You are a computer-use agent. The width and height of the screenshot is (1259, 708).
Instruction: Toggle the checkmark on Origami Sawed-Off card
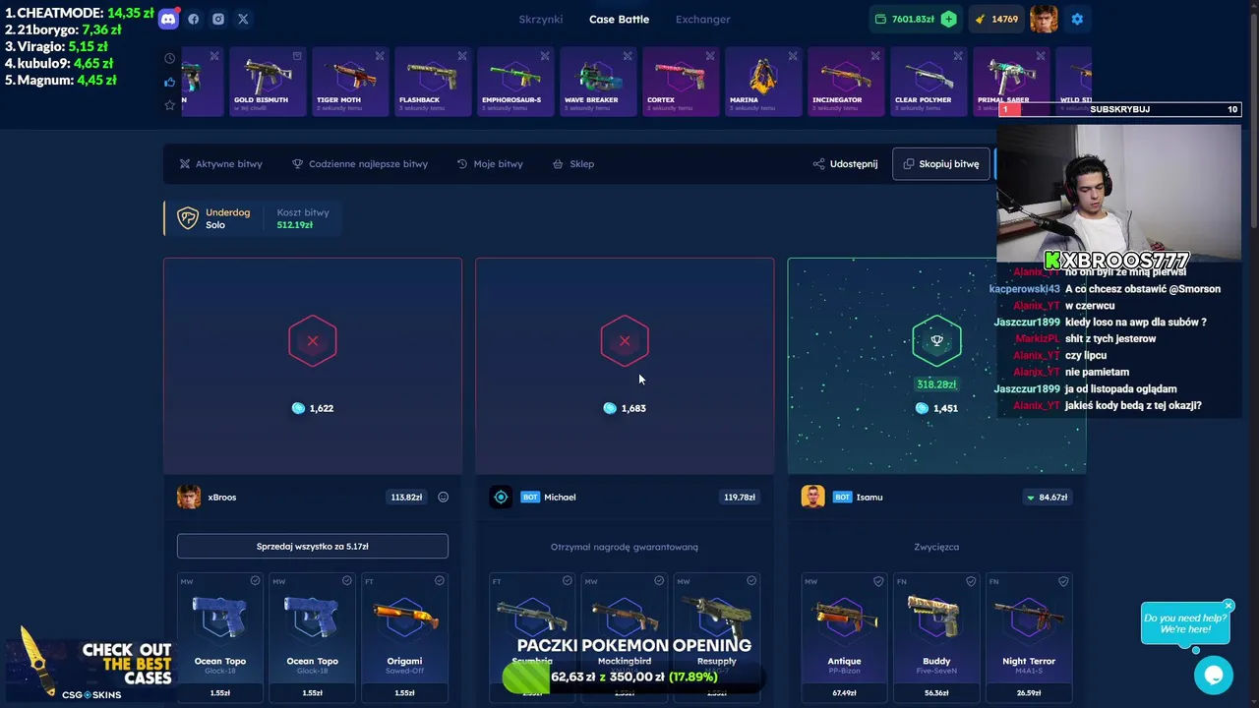point(439,581)
